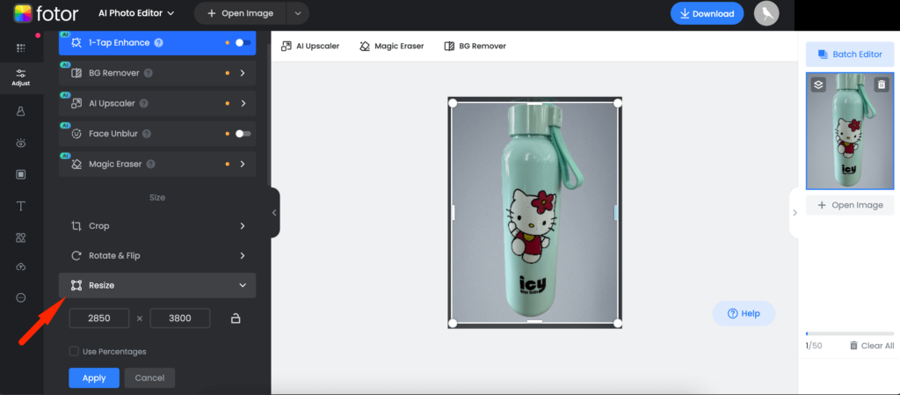Click the width input field 2850

pyautogui.click(x=99, y=318)
